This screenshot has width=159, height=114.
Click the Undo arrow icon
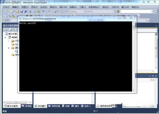tap(43, 11)
